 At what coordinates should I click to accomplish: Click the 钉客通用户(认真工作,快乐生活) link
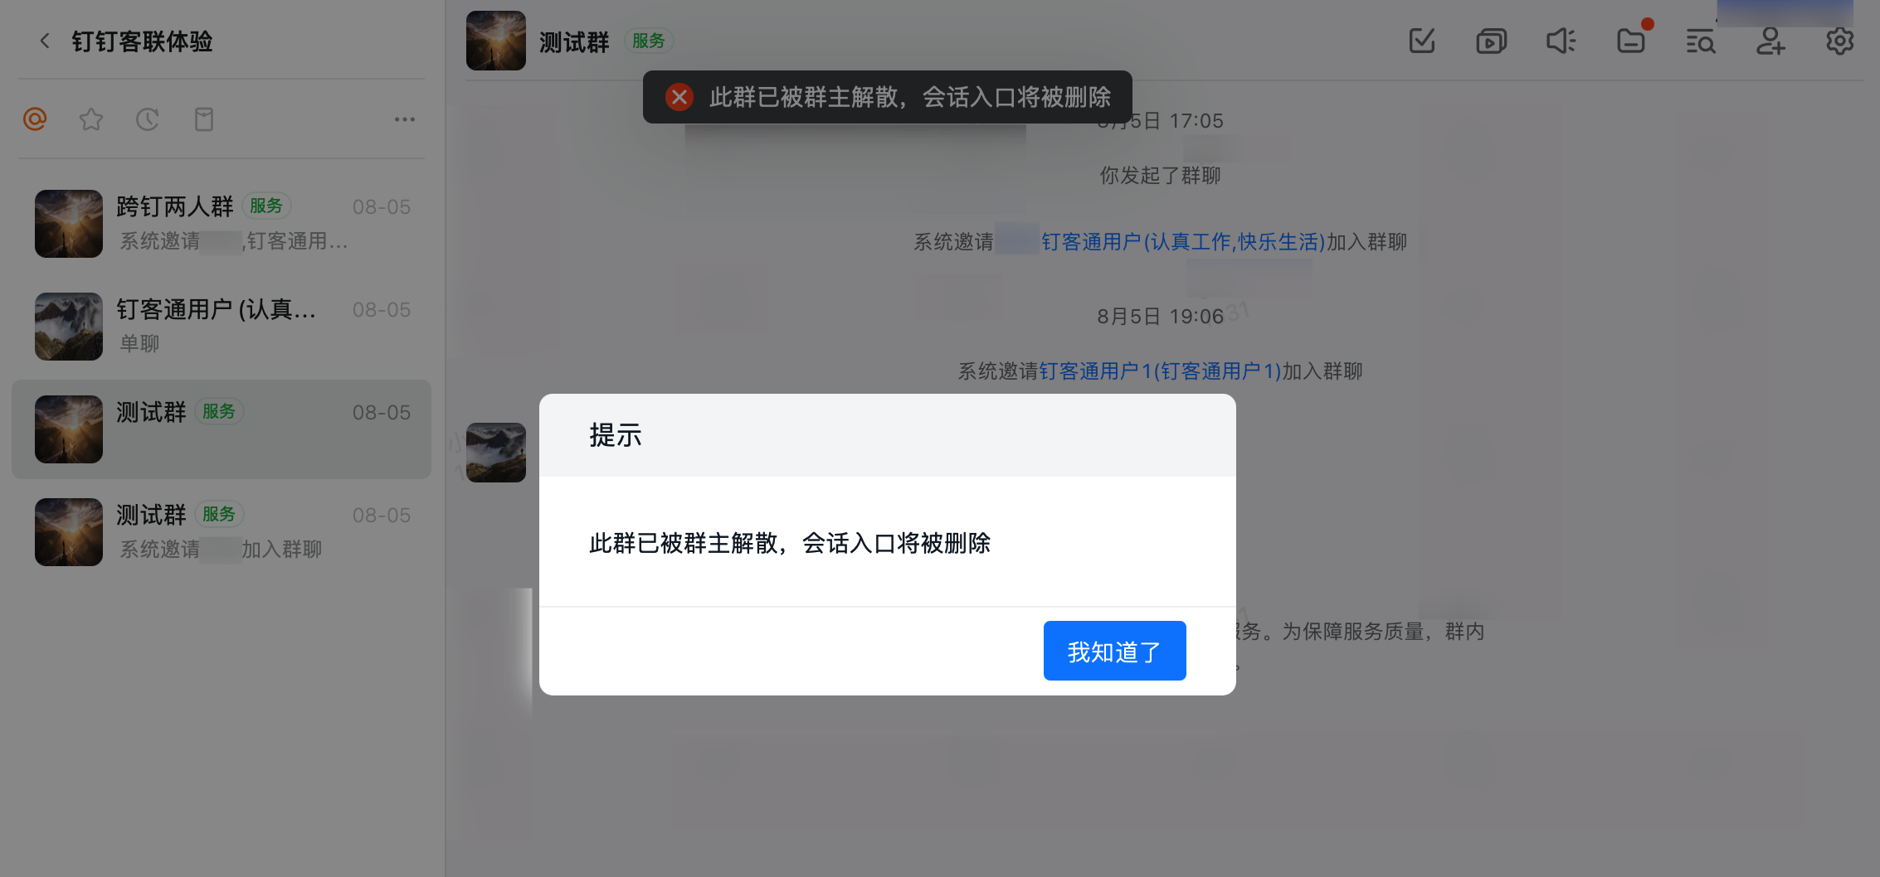(1183, 242)
